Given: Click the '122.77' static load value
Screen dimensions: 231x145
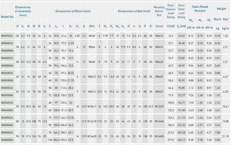Looking at the screenshot, I should click(181, 95).
